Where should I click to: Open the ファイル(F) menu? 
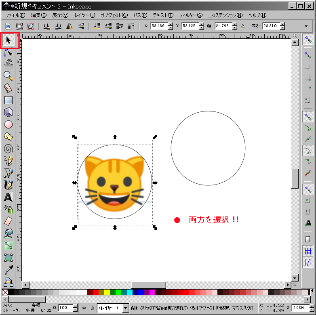15,15
